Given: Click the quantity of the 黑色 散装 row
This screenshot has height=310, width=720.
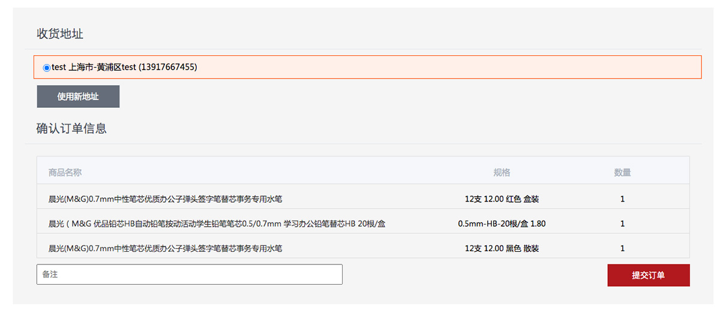Looking at the screenshot, I should coord(622,248).
